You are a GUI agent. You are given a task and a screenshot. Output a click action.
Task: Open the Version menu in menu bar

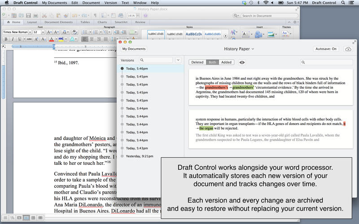110,3
